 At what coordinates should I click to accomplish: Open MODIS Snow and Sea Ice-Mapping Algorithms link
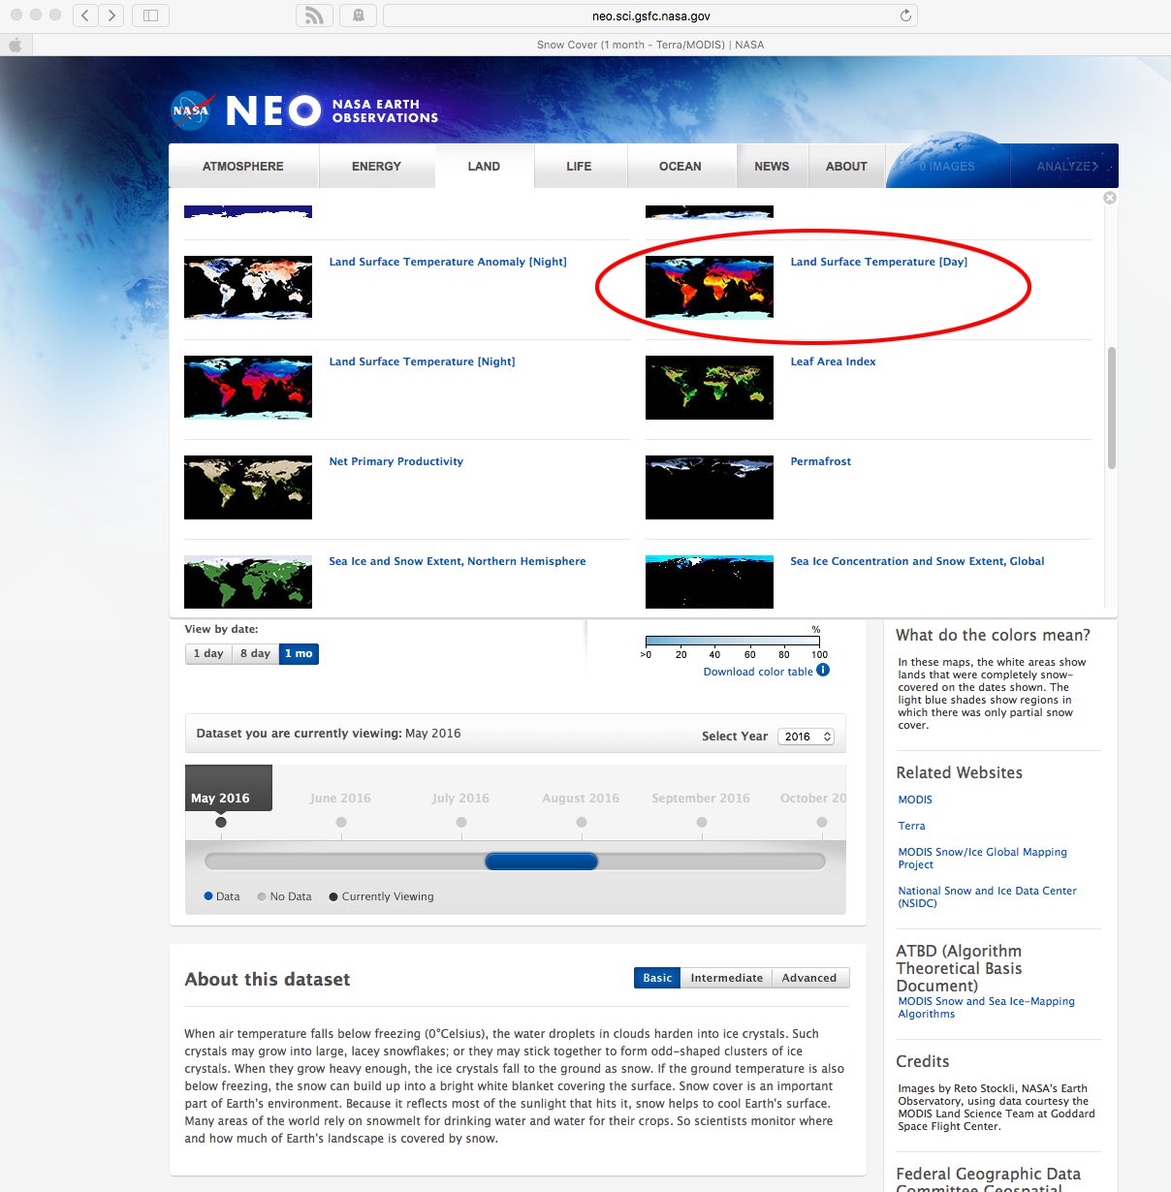[986, 1007]
